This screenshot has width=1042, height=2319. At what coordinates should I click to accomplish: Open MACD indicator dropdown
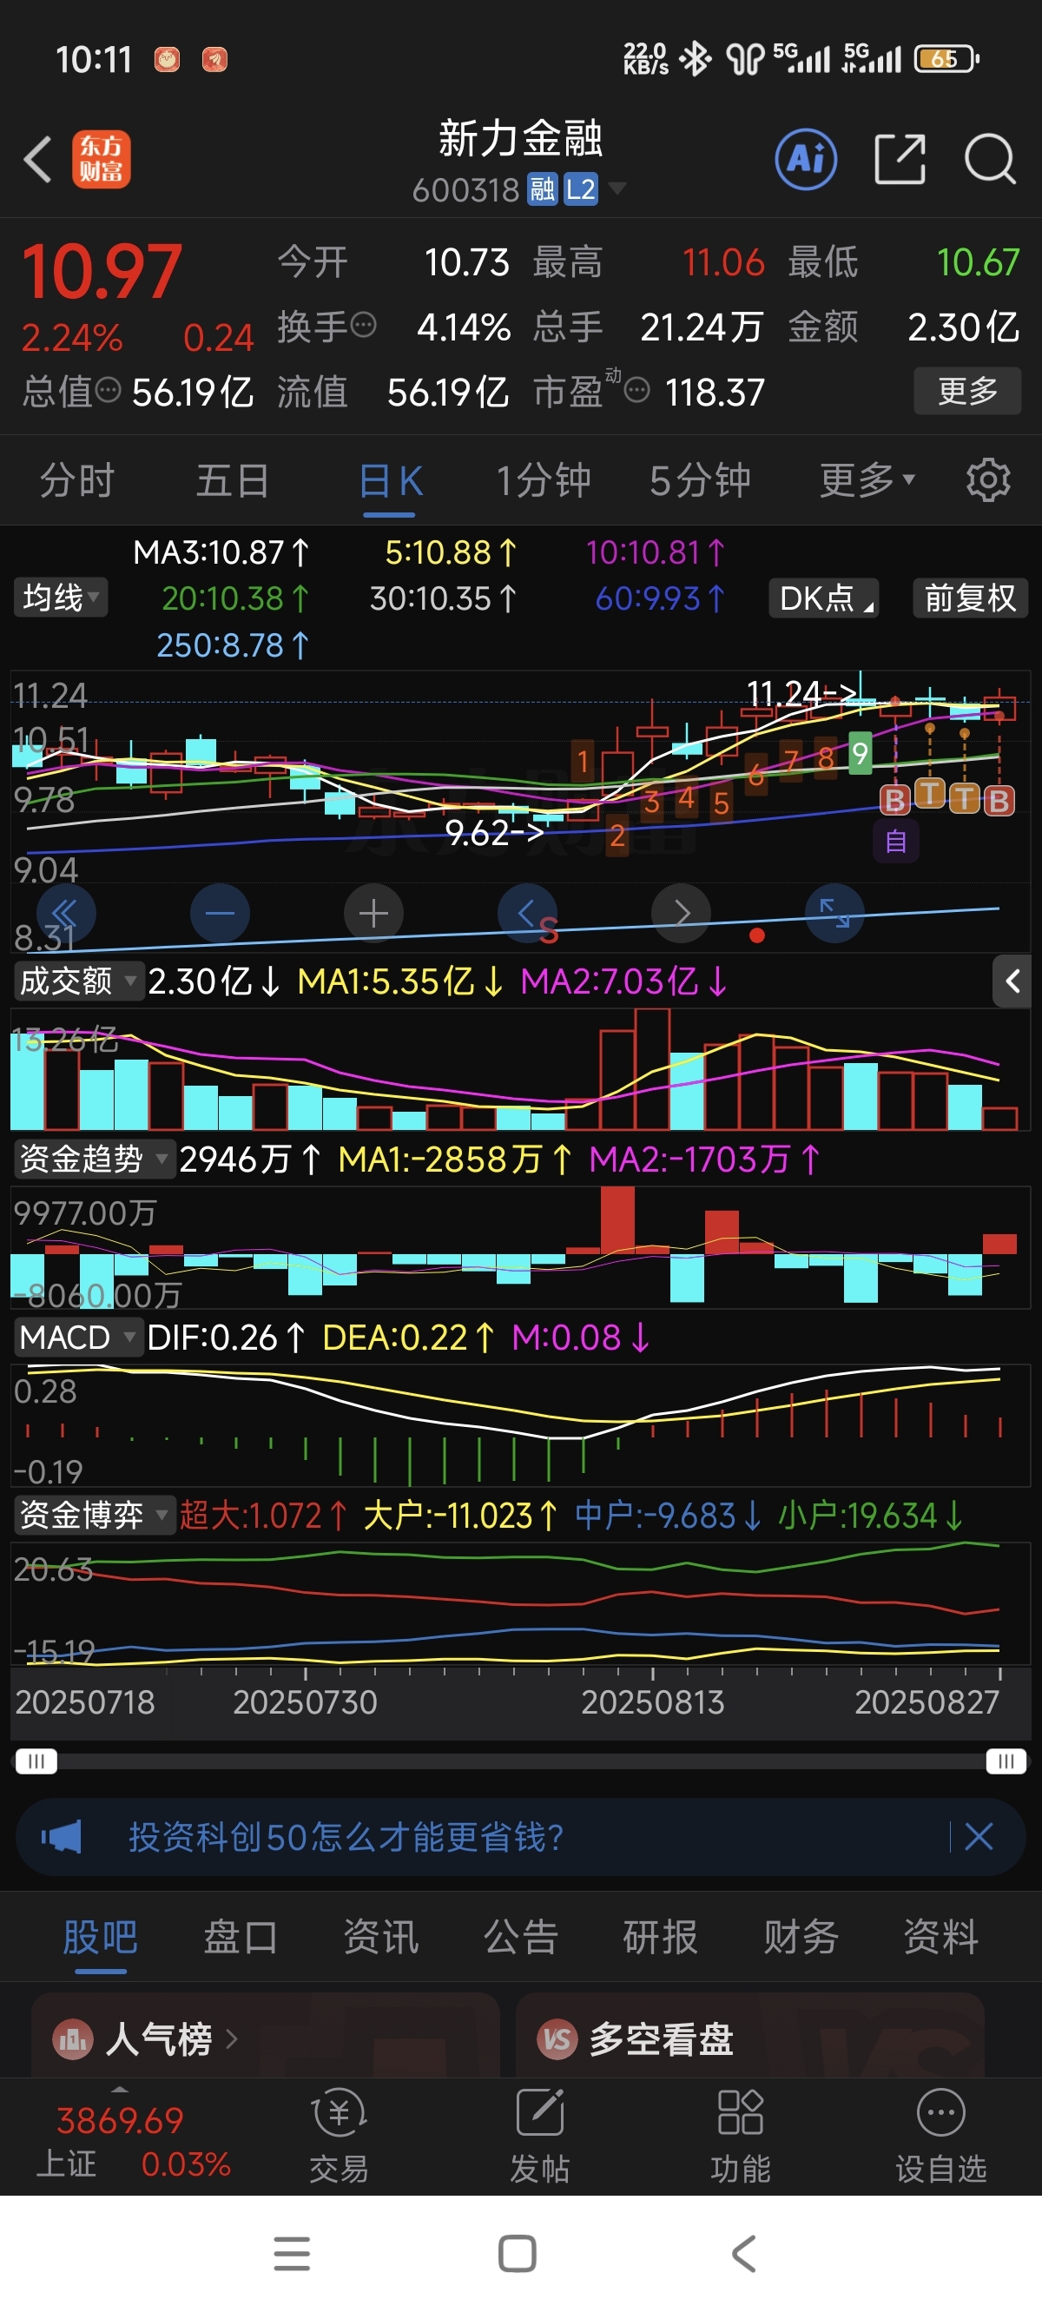[x=78, y=1337]
